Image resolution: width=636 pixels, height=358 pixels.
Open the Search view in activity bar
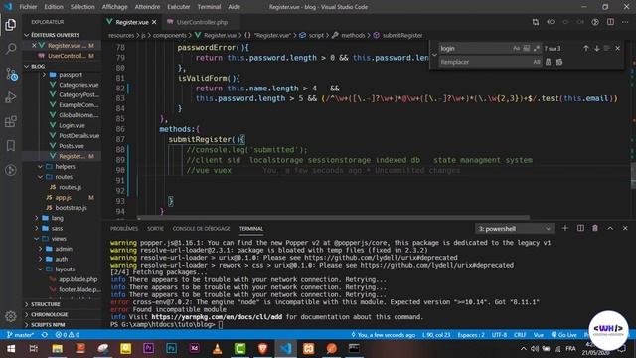(x=11, y=49)
